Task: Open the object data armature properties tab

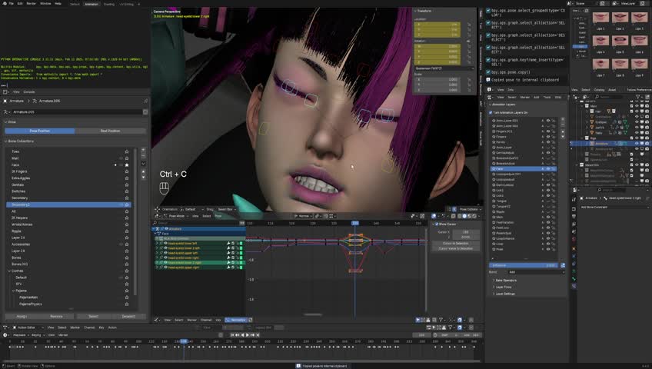Action: [x=574, y=271]
